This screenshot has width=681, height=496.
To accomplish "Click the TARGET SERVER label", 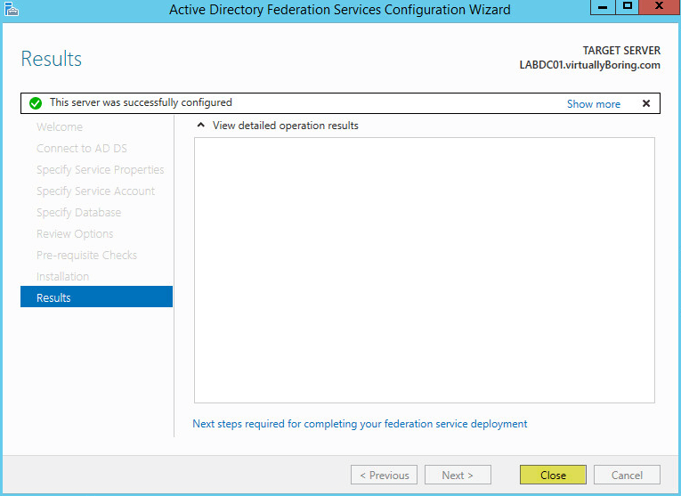I will click(x=621, y=51).
